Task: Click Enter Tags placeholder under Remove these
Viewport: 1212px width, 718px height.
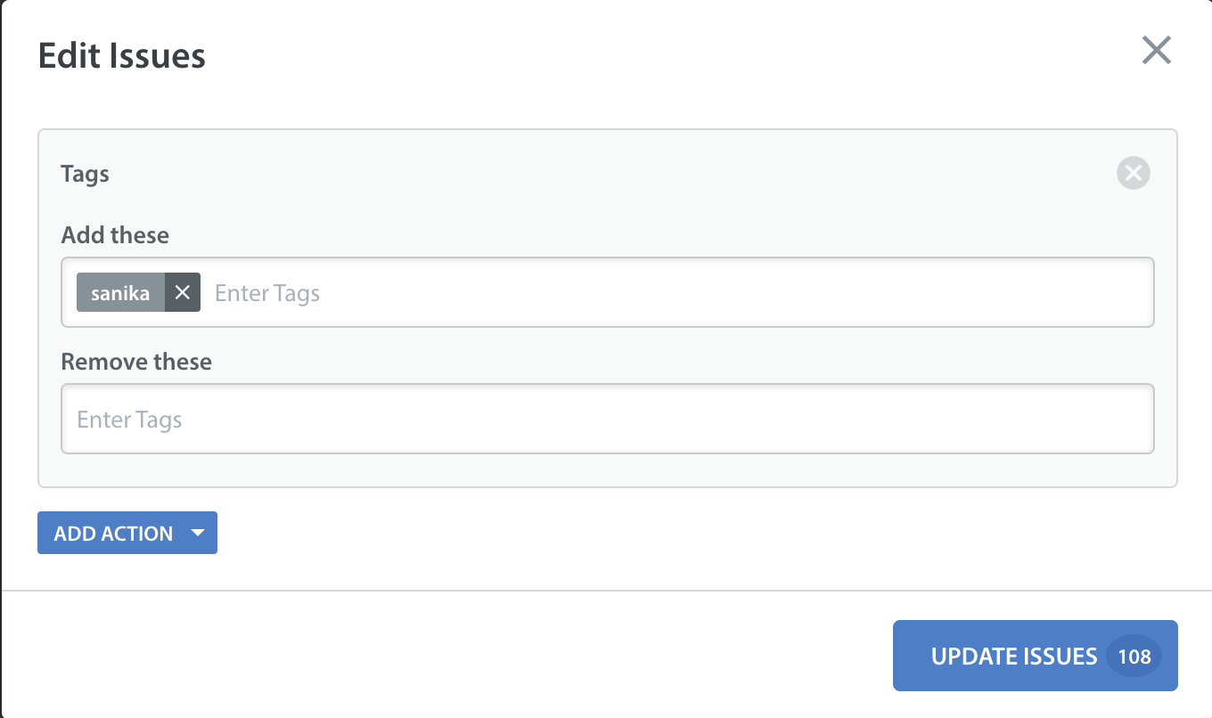Action: point(129,420)
